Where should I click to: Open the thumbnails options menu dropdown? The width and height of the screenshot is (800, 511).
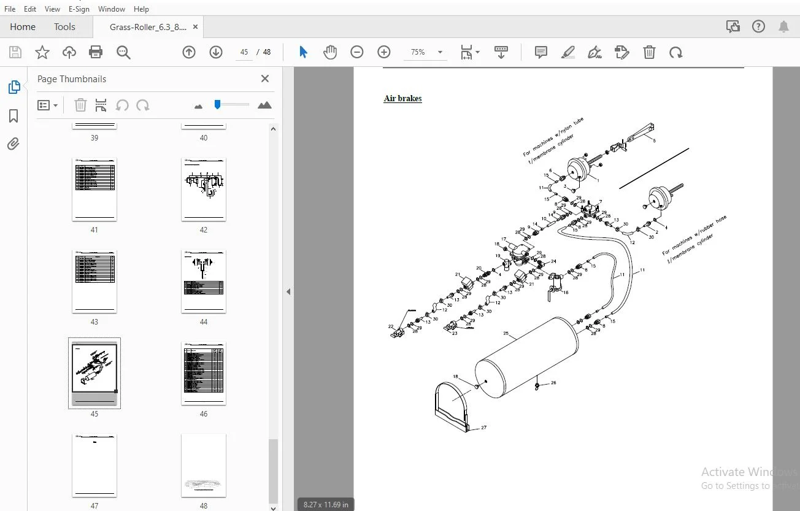coord(48,106)
